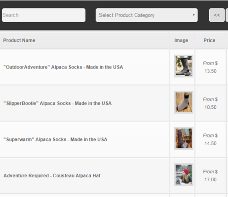Open the SlipperBootie Alpaca Socks product
Image resolution: width=228 pixels, height=197 pixels.
57,103
